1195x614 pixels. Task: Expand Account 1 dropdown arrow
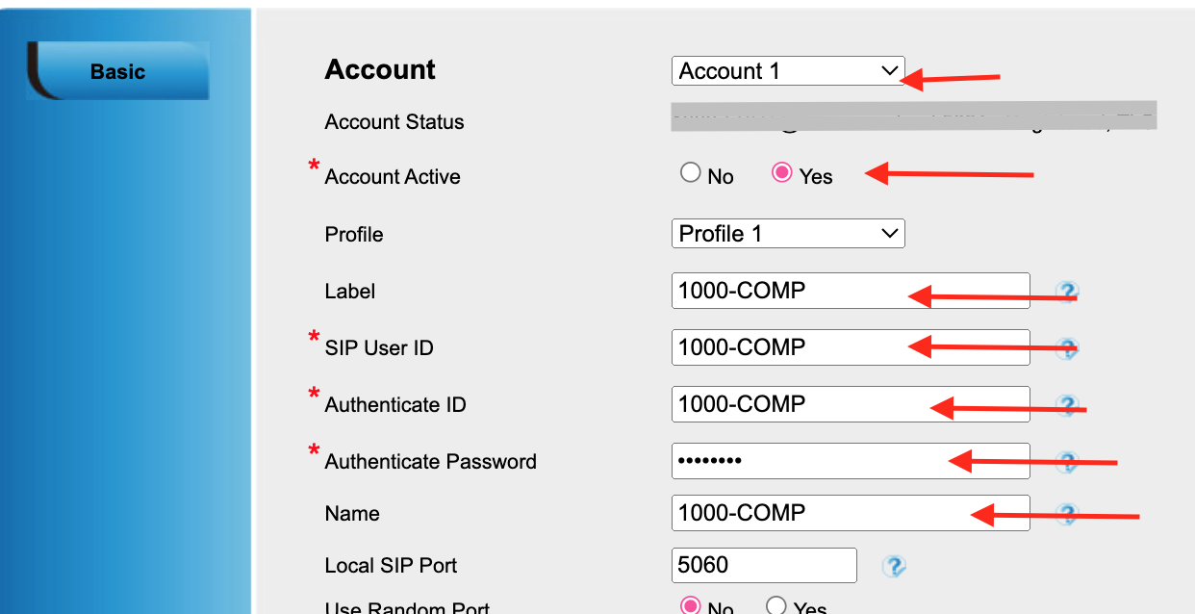(x=889, y=69)
